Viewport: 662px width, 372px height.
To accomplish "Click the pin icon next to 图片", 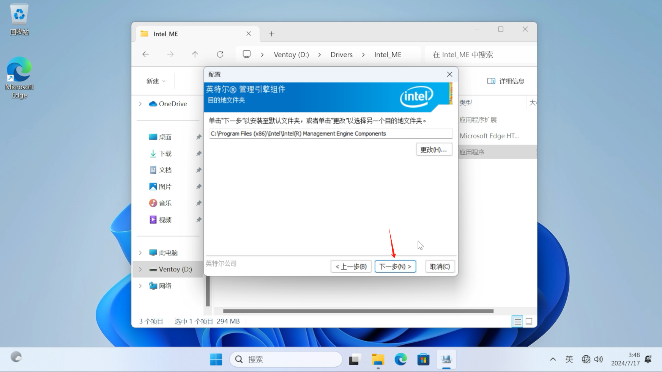I will tap(199, 187).
